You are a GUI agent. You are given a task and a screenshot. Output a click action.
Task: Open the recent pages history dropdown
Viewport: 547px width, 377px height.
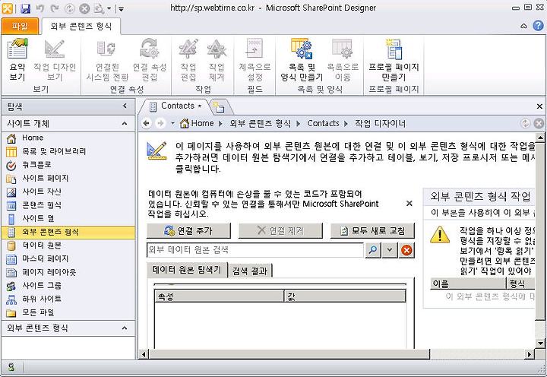[x=172, y=123]
